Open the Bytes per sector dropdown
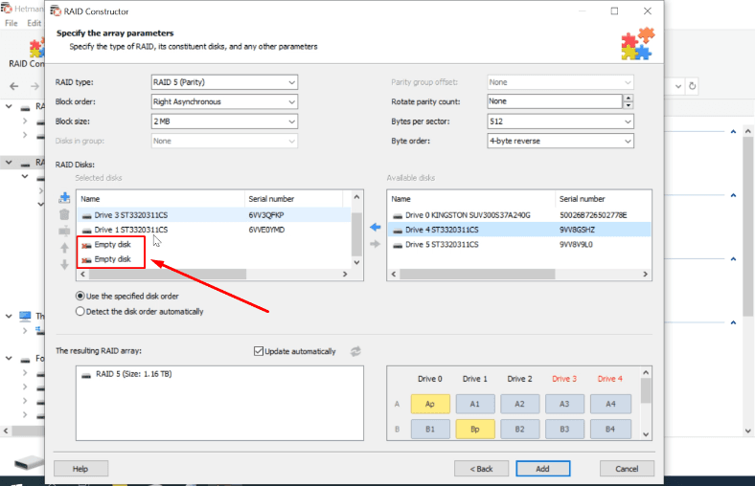Screen dimensions: 755x486 560,121
